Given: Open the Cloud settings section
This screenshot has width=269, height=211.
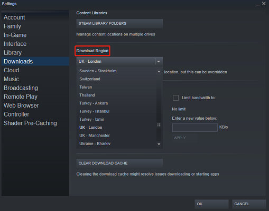Looking at the screenshot, I should (x=35, y=70).
